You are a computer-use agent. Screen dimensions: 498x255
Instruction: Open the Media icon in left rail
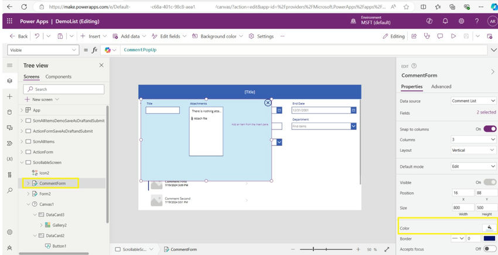point(9,128)
